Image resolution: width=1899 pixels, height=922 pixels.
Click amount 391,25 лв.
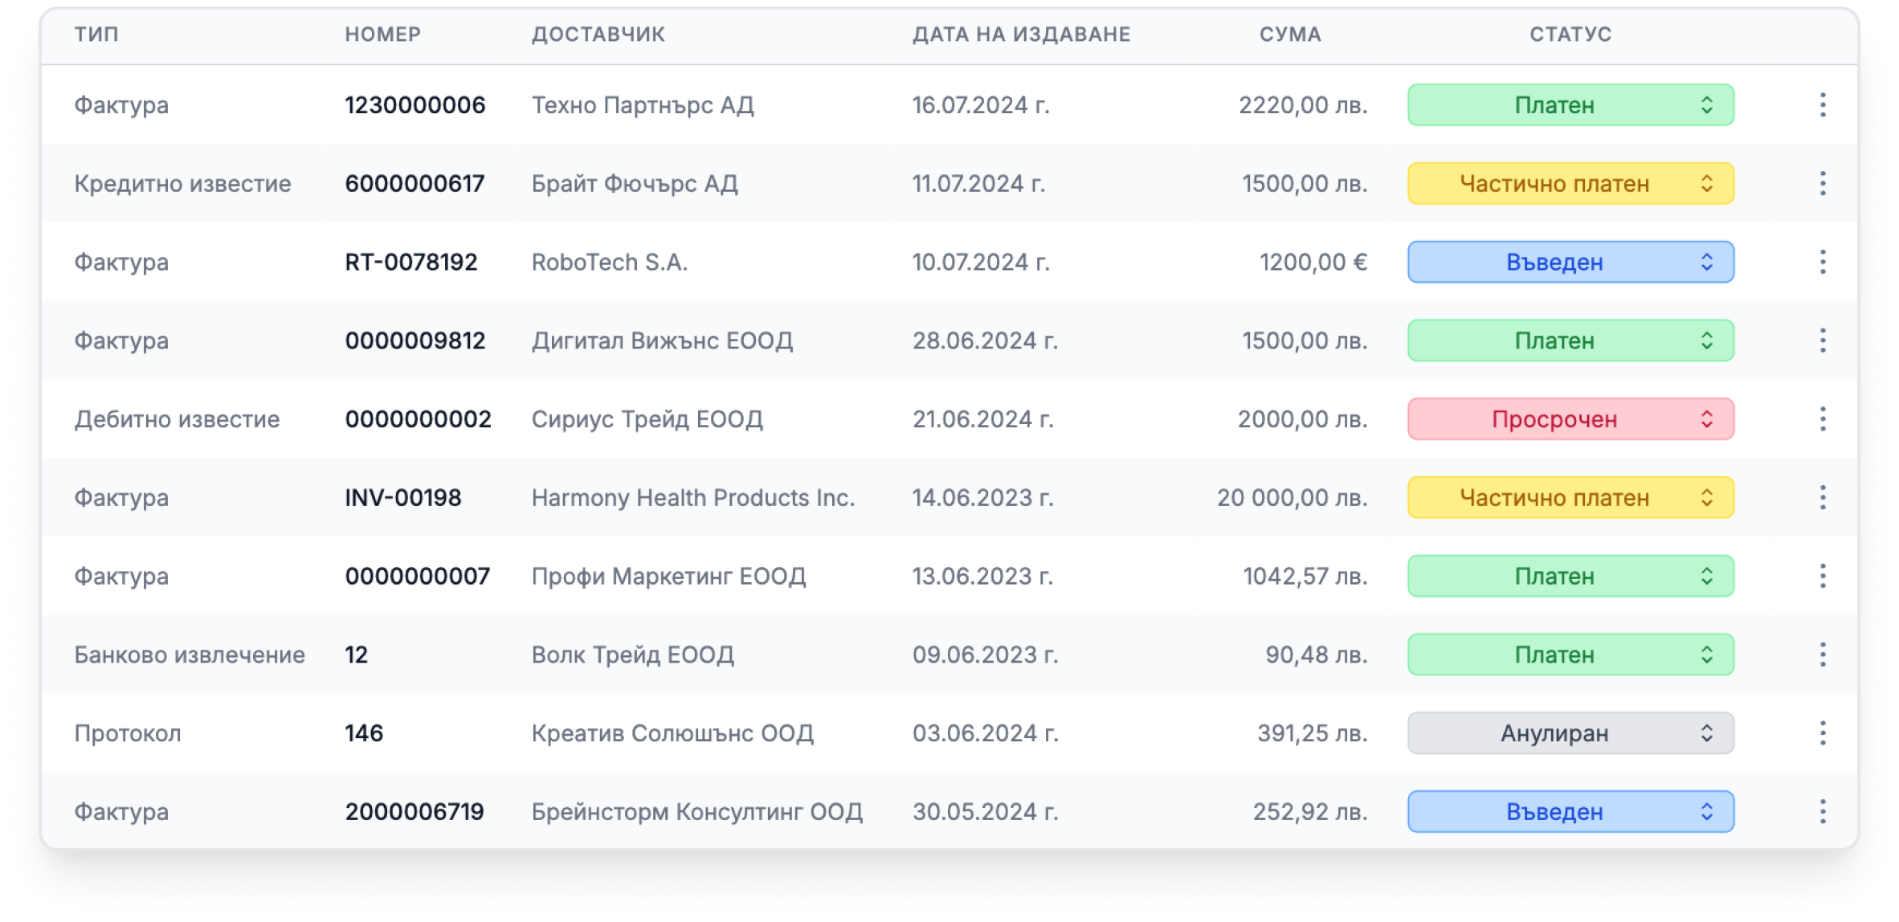point(1313,733)
